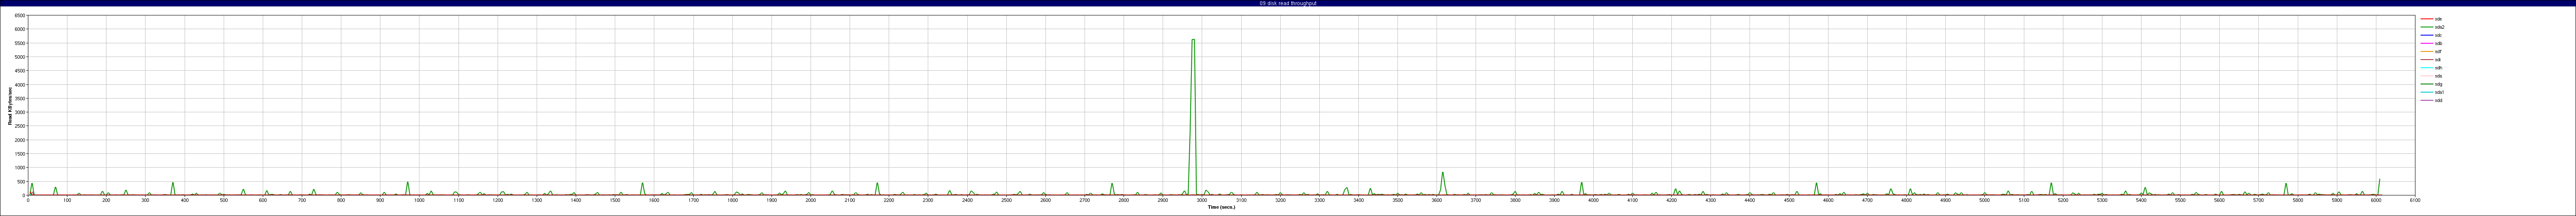Image resolution: width=2576 pixels, height=216 pixels.
Task: Click the x-axis tick label '1200'
Action: coord(498,200)
